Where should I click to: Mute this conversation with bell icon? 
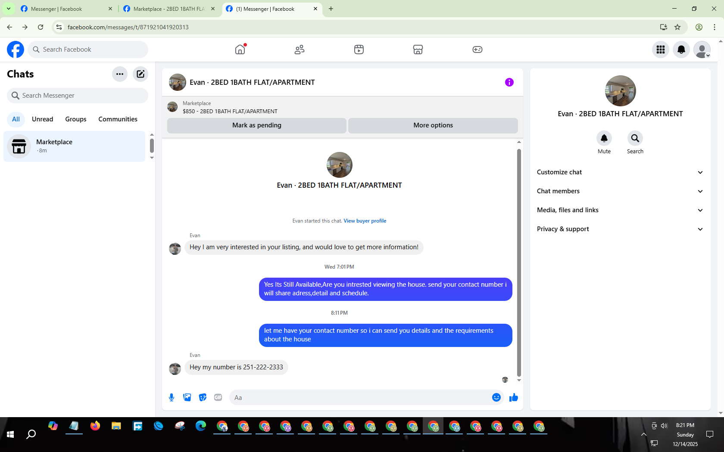604,138
